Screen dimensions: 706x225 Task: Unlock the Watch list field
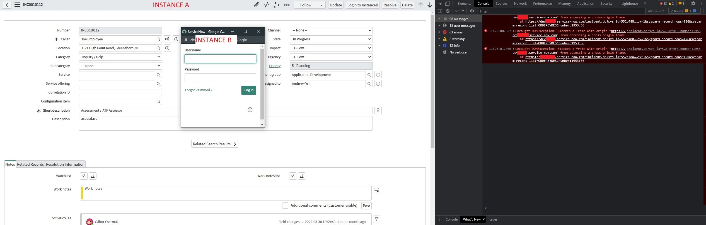84,176
